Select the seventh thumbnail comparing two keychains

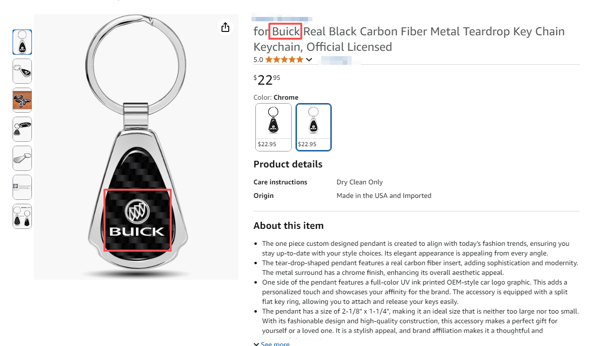coord(22,216)
